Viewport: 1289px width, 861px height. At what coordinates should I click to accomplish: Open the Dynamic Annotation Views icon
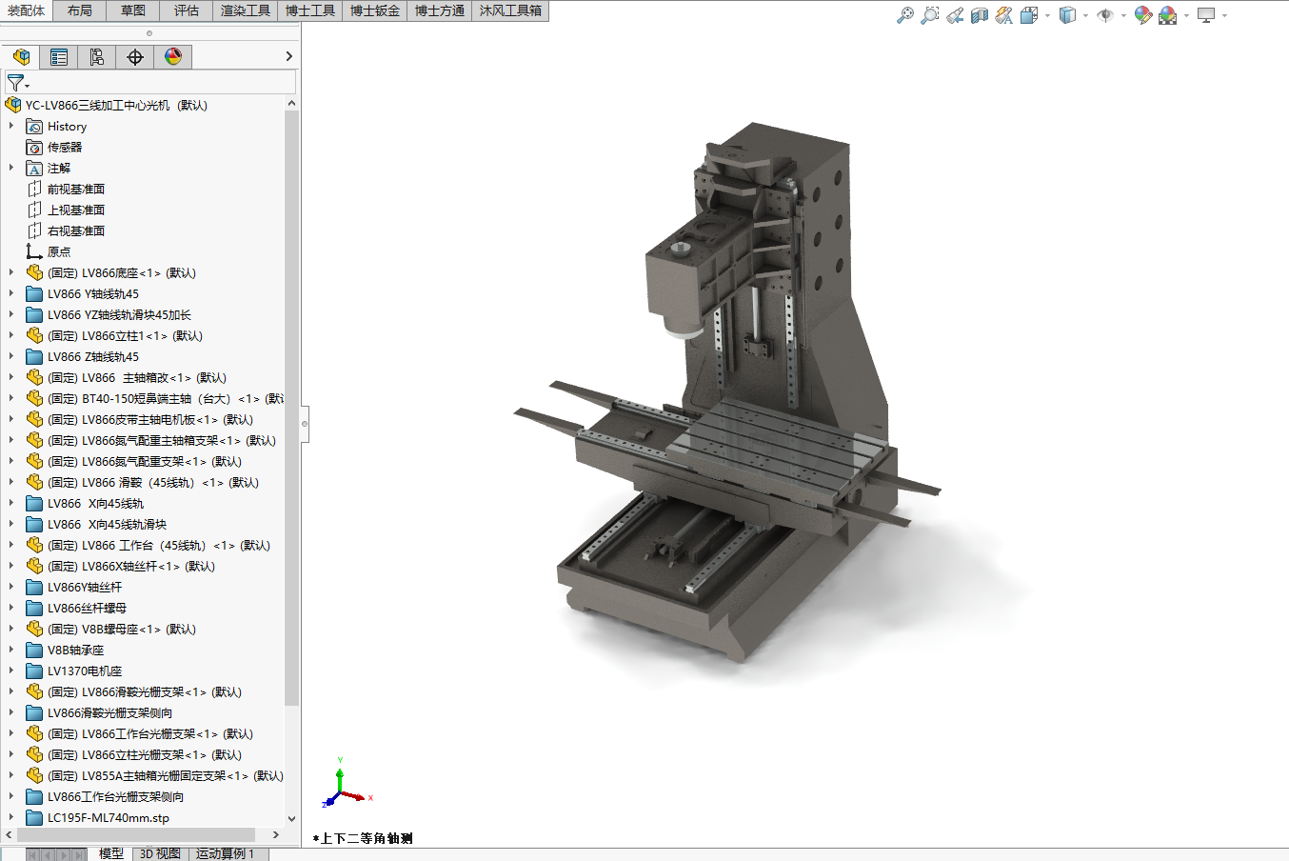(x=1004, y=15)
